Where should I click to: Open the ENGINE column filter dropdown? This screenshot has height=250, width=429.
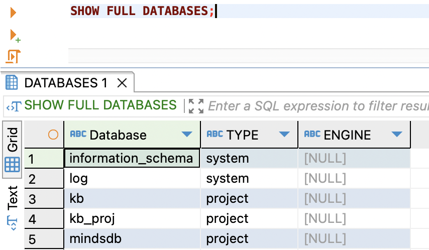397,134
